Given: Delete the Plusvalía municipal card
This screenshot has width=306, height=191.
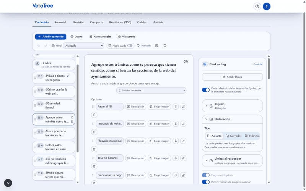Looking at the screenshot, I should pos(94,149).
